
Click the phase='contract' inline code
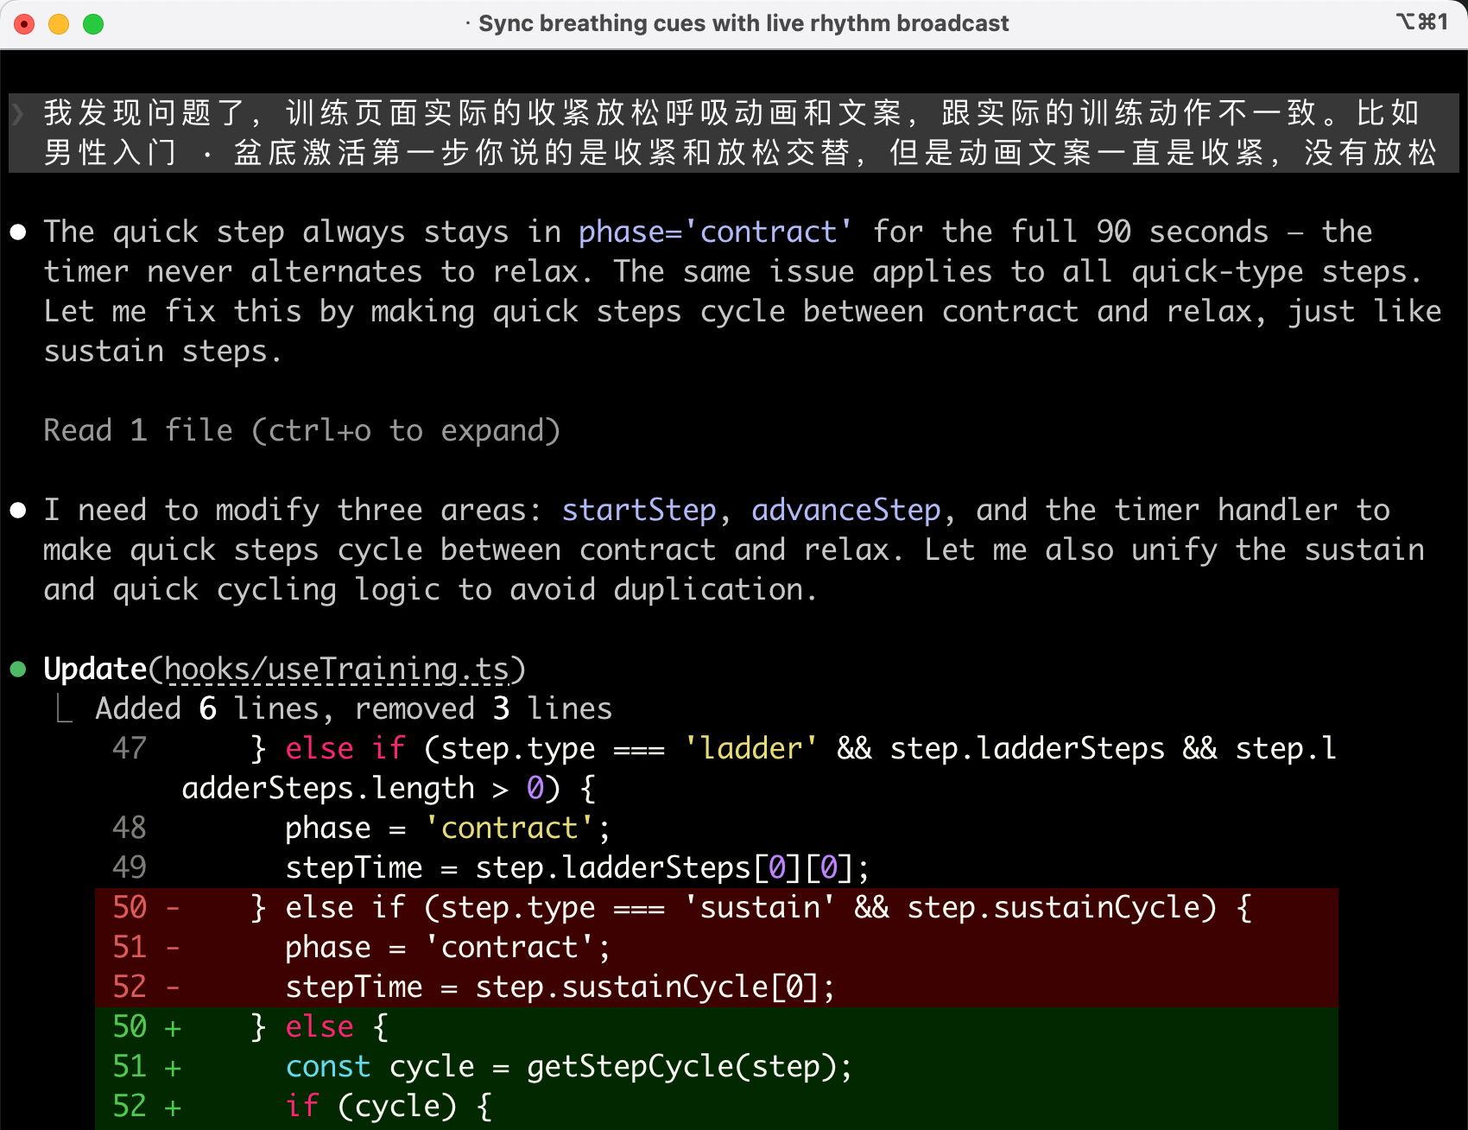(x=715, y=232)
